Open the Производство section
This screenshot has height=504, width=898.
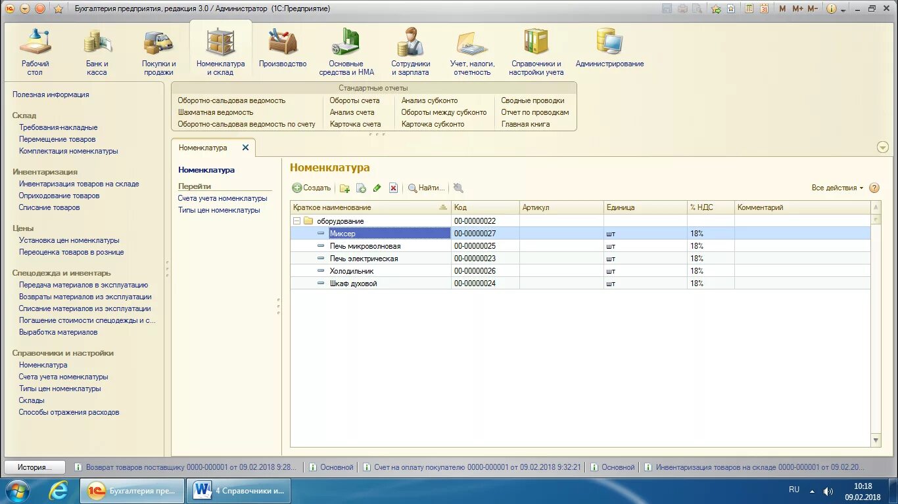[283, 48]
